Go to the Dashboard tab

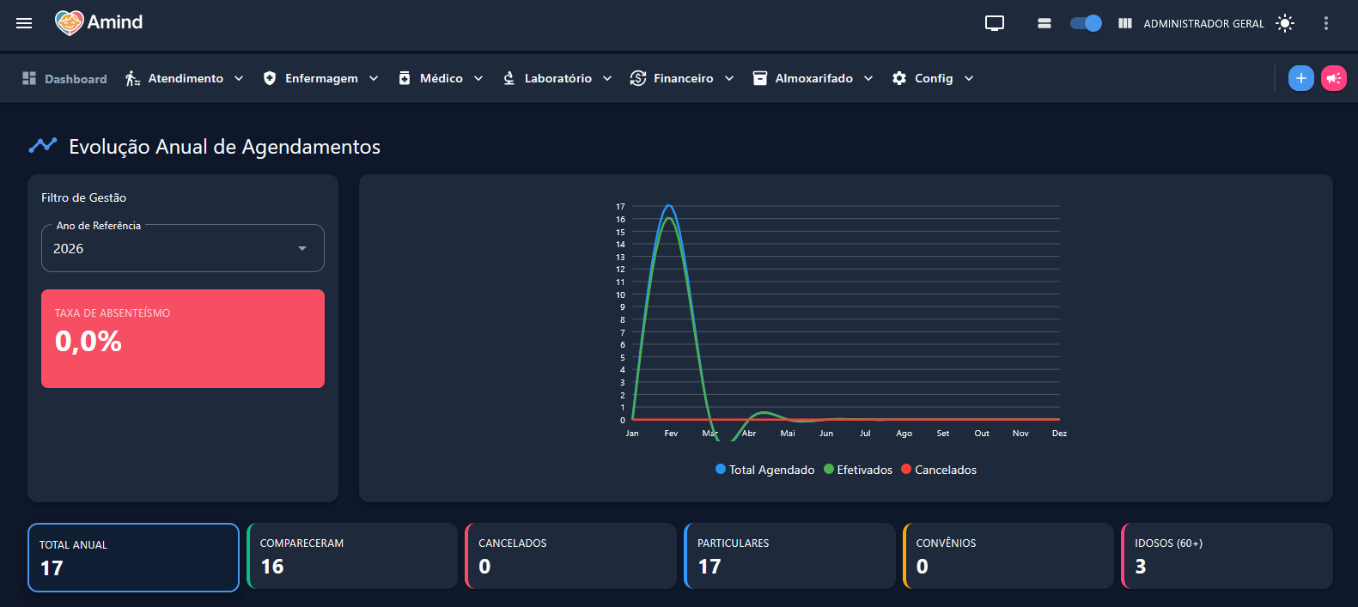[64, 78]
